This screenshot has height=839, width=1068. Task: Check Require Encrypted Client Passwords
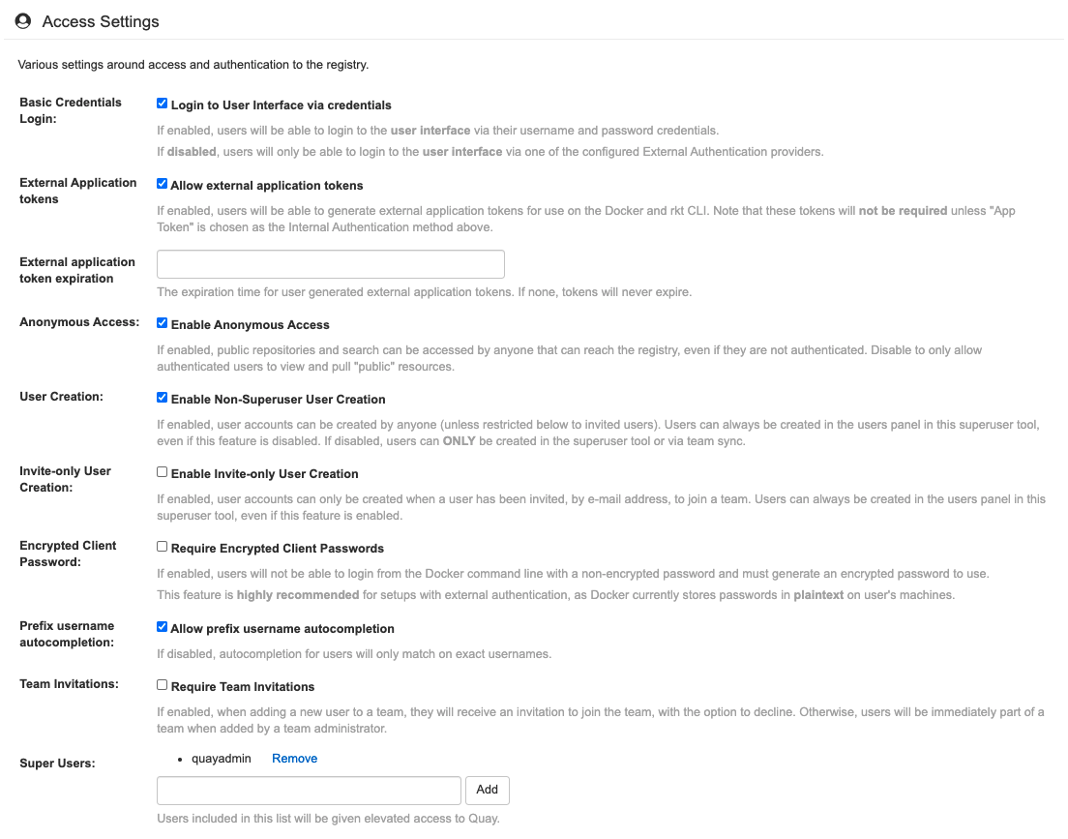pyautogui.click(x=163, y=548)
